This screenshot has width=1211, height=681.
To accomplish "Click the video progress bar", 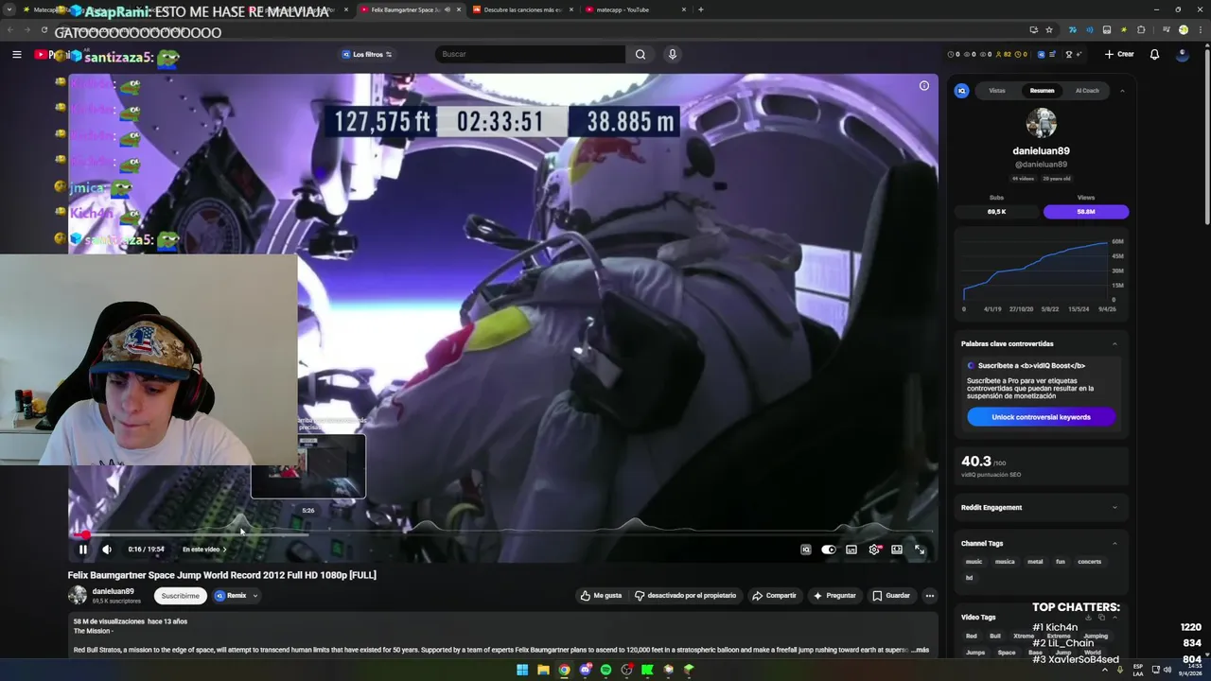I will 502,534.
